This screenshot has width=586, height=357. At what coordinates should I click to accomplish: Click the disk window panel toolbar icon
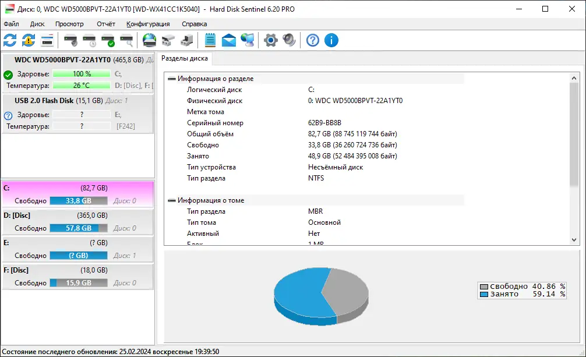pos(47,40)
